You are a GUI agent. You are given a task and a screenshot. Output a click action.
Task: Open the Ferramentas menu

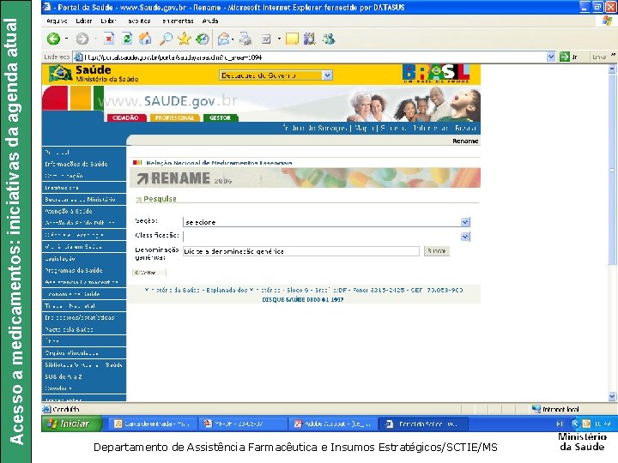178,21
